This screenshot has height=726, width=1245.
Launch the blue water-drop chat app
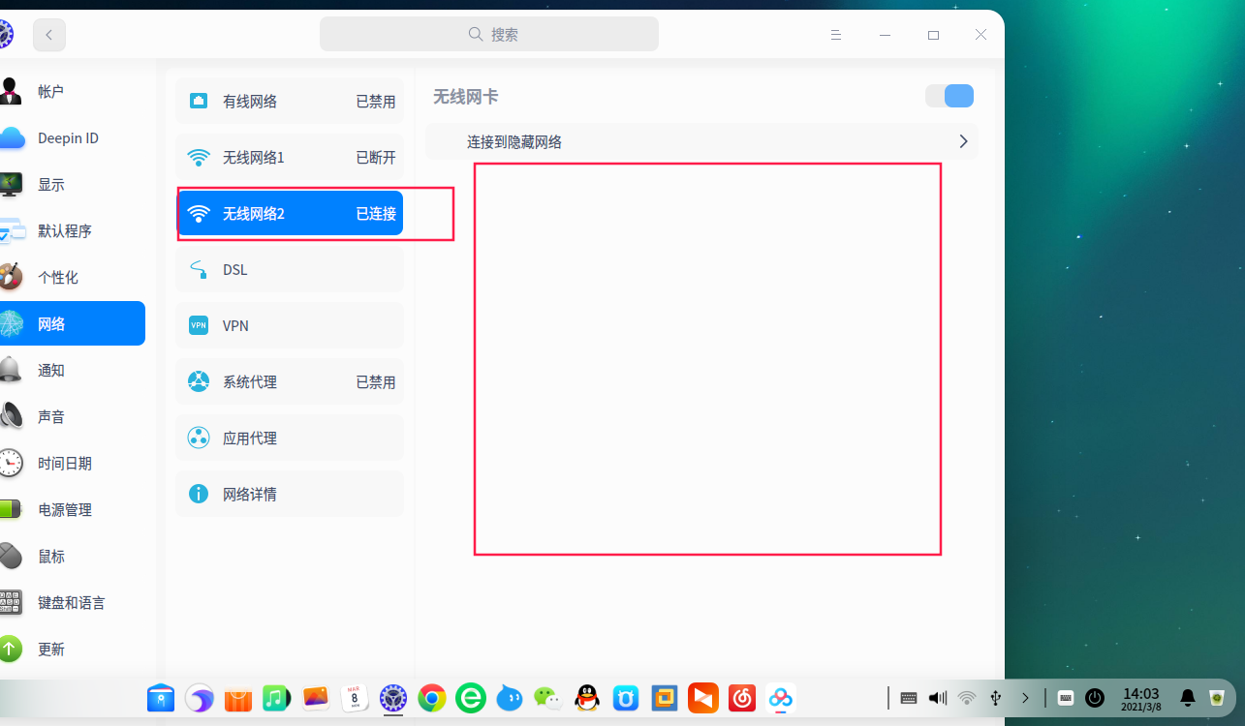pyautogui.click(x=510, y=697)
